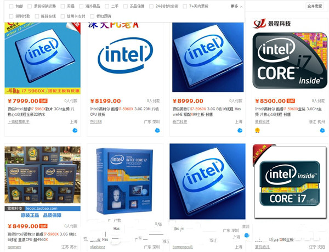Check the 二手 second-hand checkbox
Screen dimensions: 329x252
click(107, 7)
